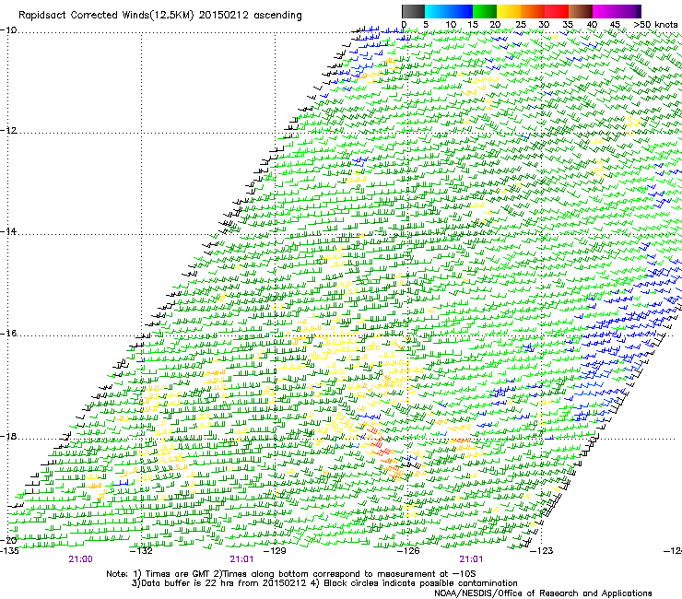Click the longitude axis label '-123'
Viewport: 682px width, 599px height.
(x=542, y=551)
